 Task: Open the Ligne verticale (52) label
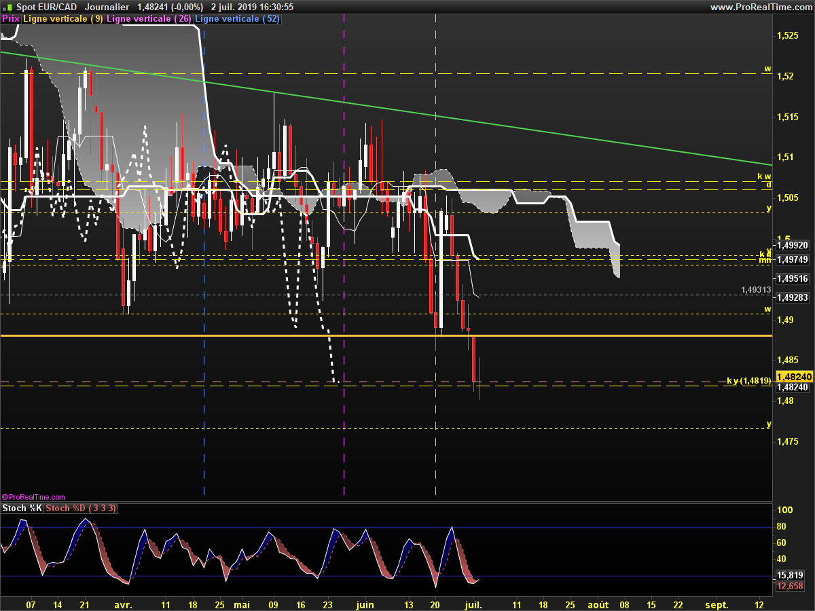237,19
